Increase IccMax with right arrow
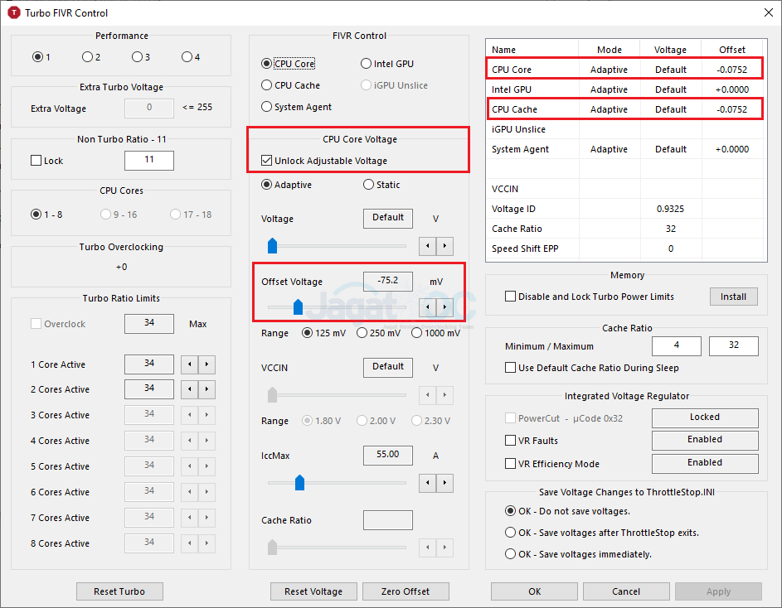This screenshot has width=782, height=608. point(444,483)
